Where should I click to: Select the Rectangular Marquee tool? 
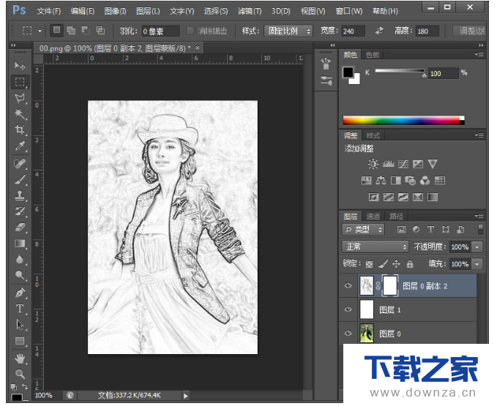coord(20,82)
